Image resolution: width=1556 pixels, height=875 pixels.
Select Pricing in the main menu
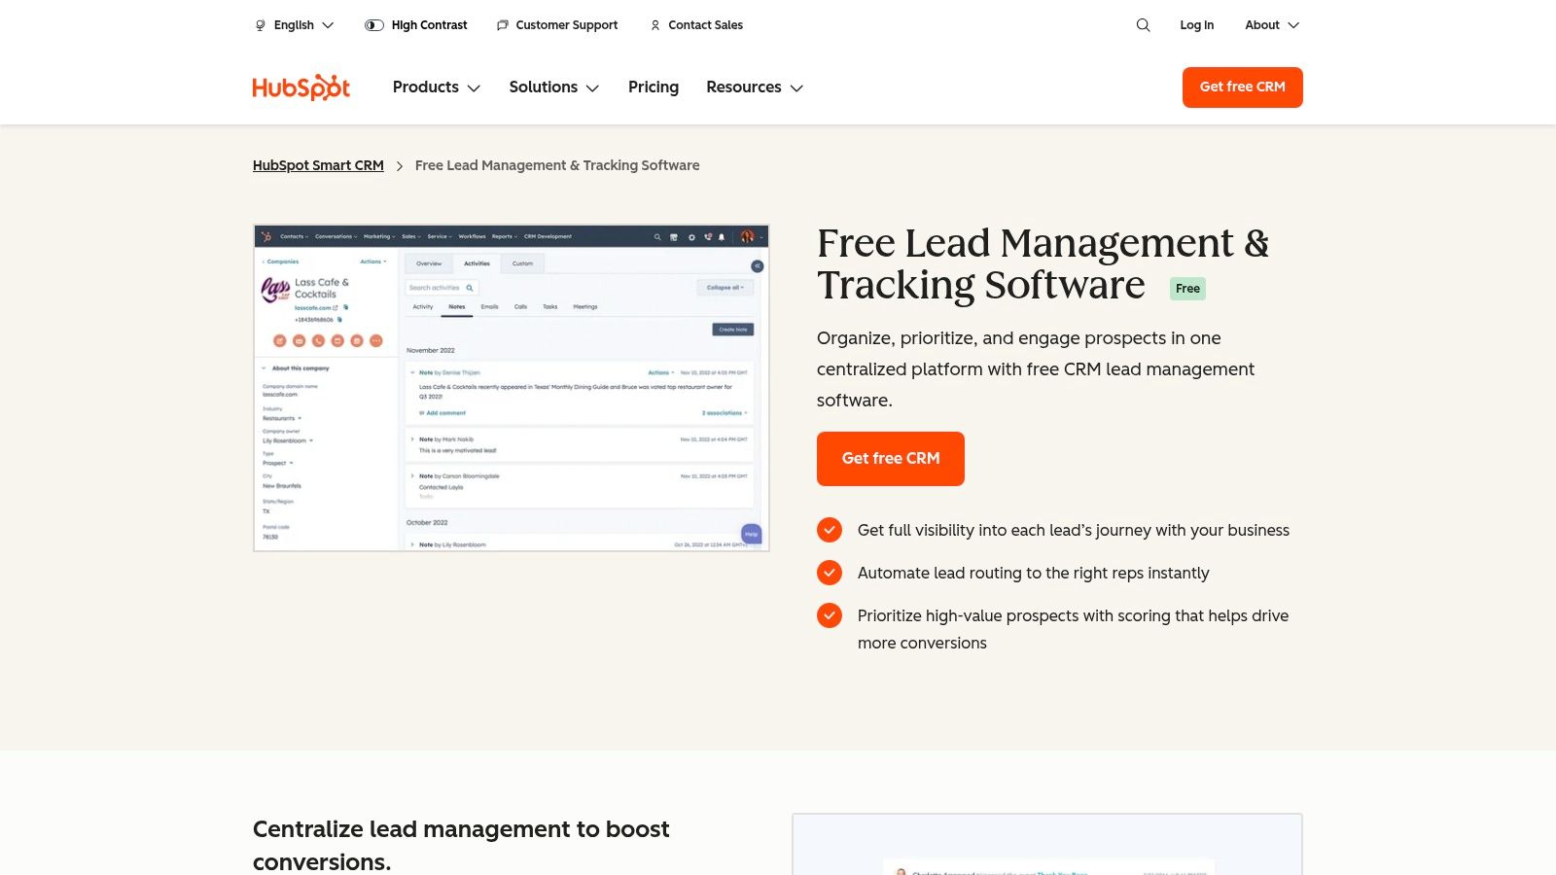[653, 87]
